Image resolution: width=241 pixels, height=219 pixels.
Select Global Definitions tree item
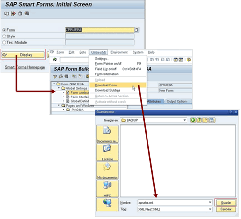pyautogui.click(x=78, y=101)
